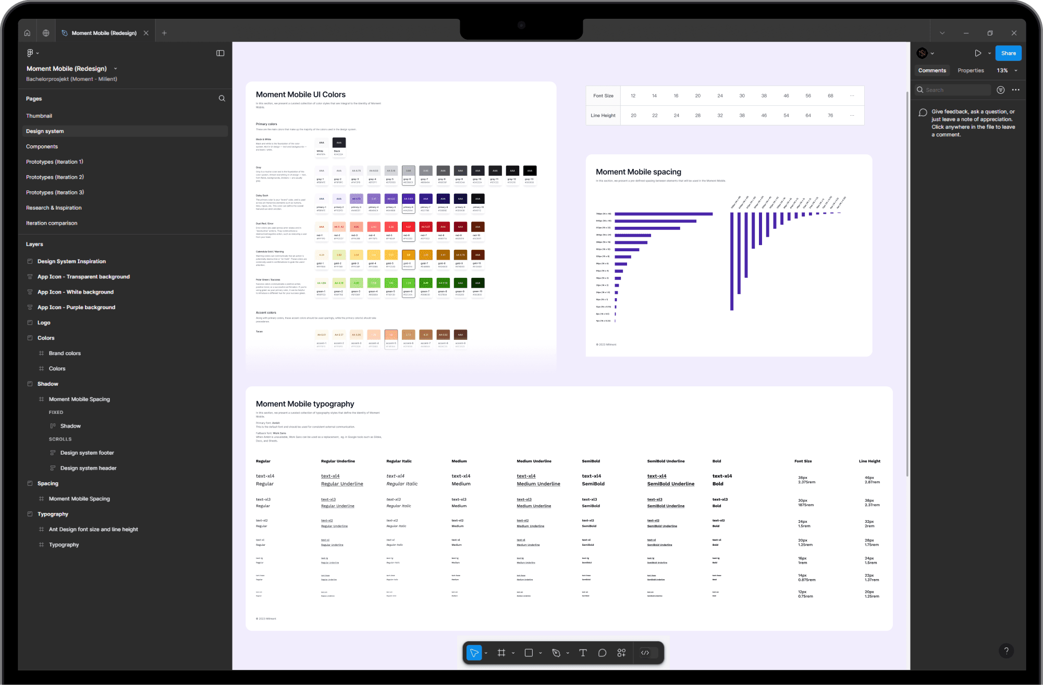Select the Comment tool in toolbar

[602, 653]
